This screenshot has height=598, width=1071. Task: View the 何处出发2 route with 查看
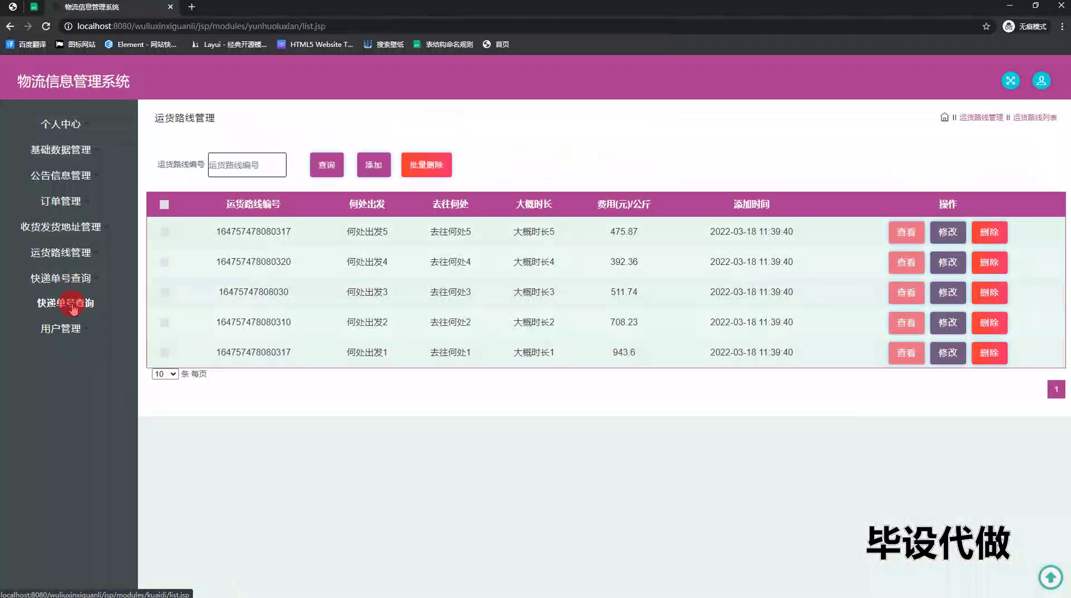point(906,322)
